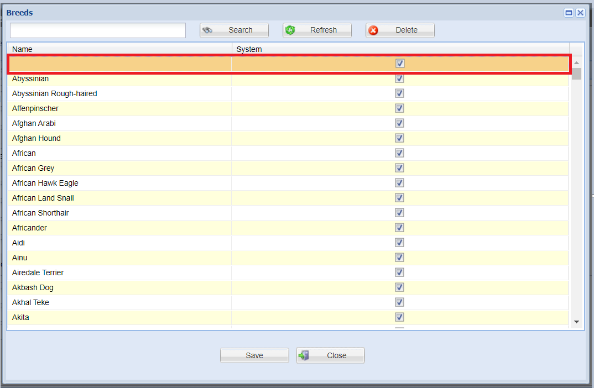
Task: Select the Affenpinscher name cell
Action: 119,108
